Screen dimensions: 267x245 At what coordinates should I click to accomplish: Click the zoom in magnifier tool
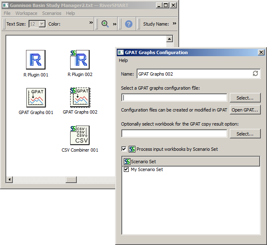click(x=105, y=24)
